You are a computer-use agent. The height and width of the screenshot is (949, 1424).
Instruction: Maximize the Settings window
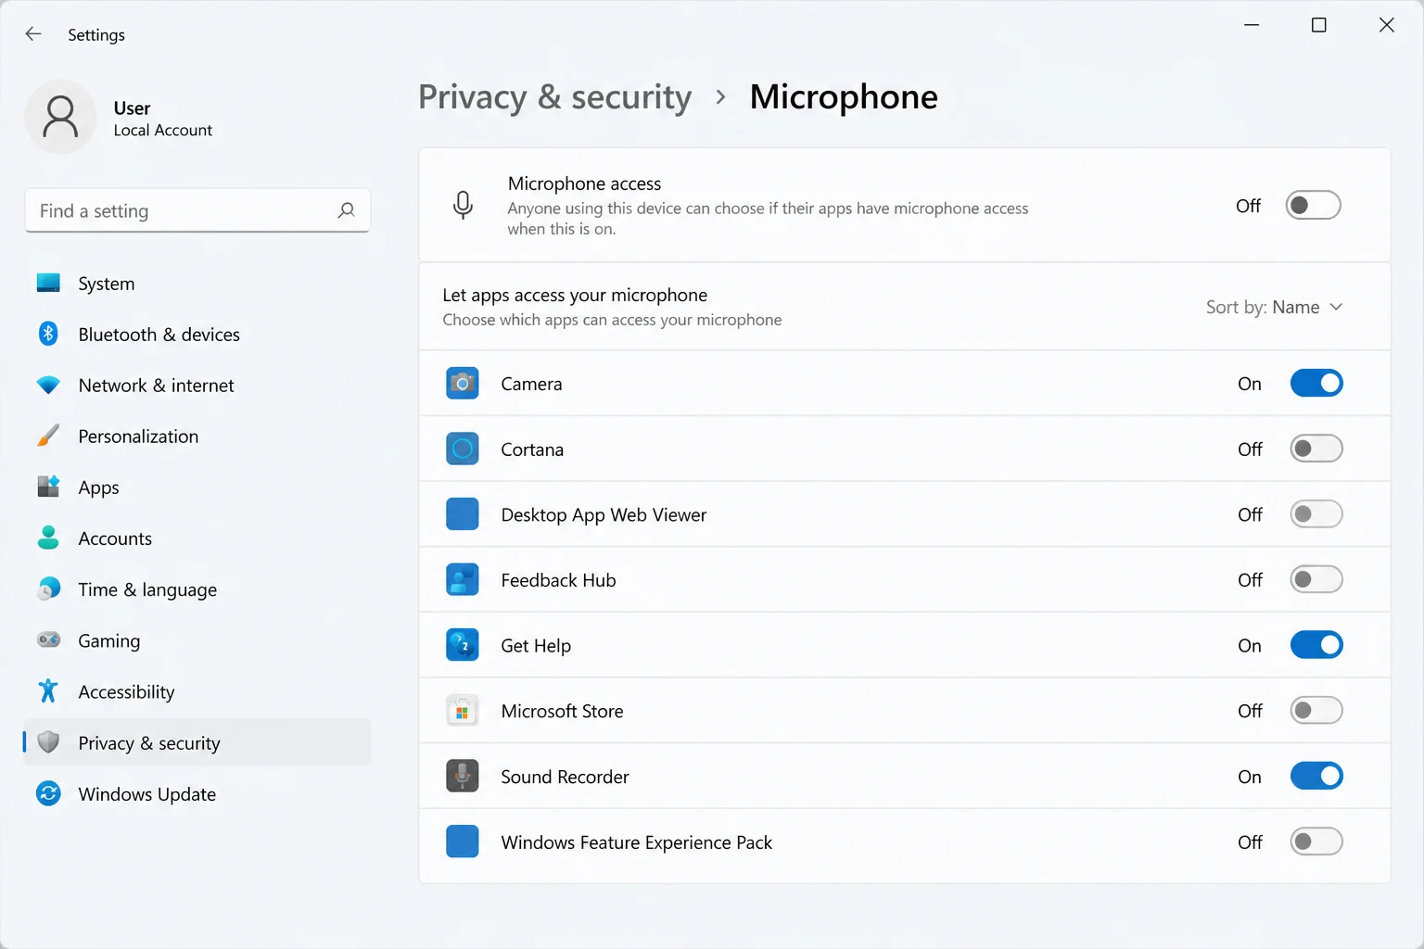click(x=1318, y=25)
